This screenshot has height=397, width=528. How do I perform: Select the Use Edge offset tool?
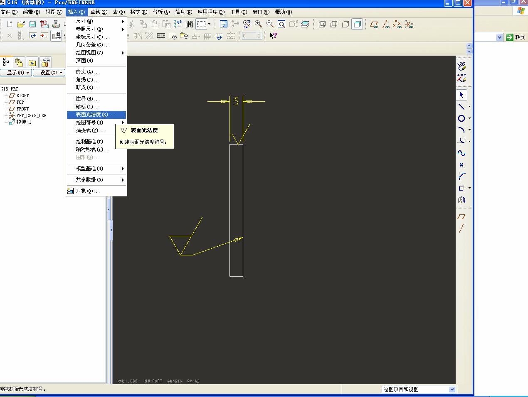click(461, 188)
